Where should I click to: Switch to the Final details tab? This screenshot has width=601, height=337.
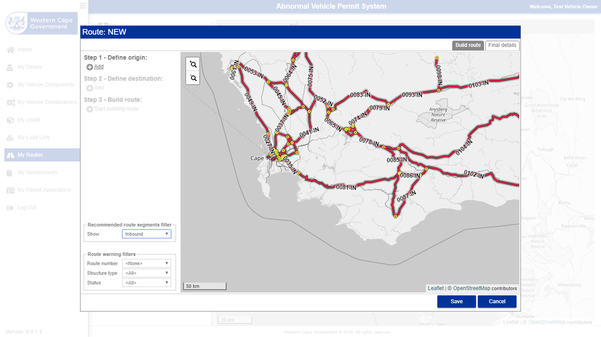click(501, 46)
